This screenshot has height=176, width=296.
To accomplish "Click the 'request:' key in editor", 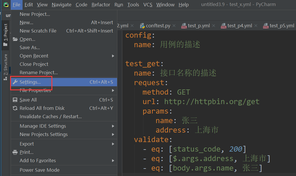I will click(x=151, y=83).
